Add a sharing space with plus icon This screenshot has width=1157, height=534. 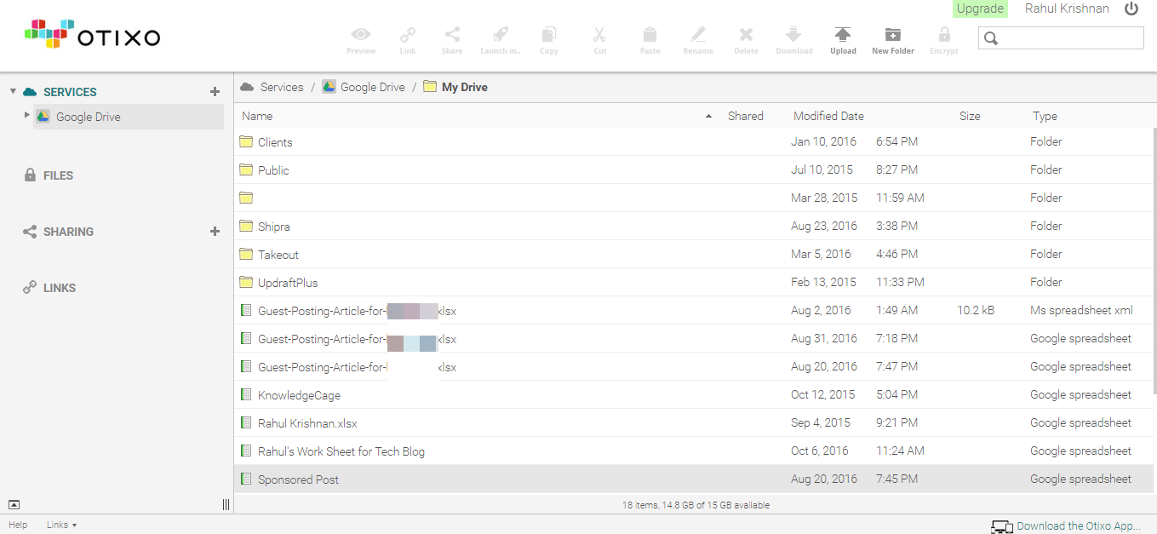(215, 232)
